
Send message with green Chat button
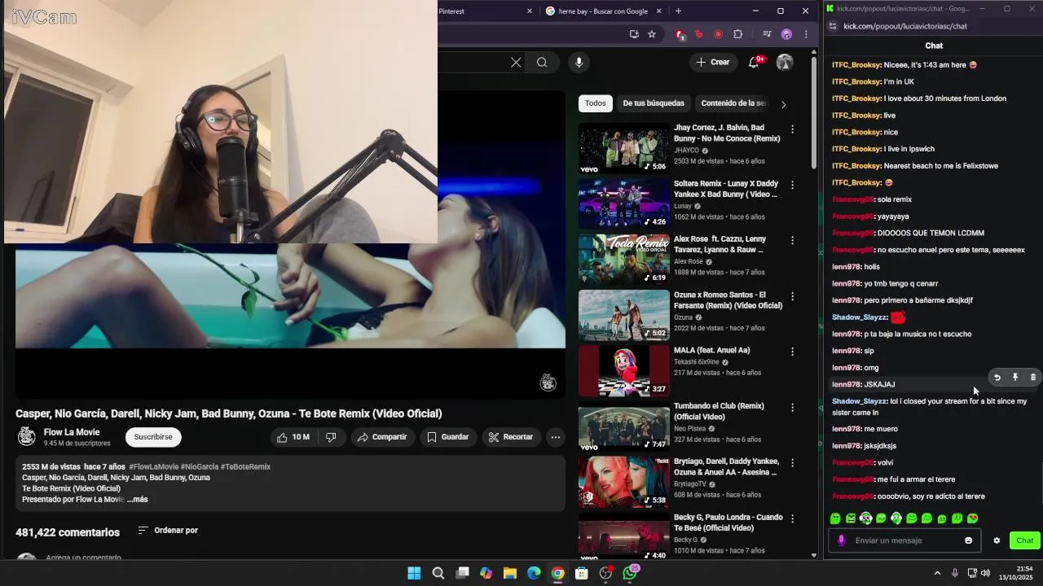coord(1024,540)
